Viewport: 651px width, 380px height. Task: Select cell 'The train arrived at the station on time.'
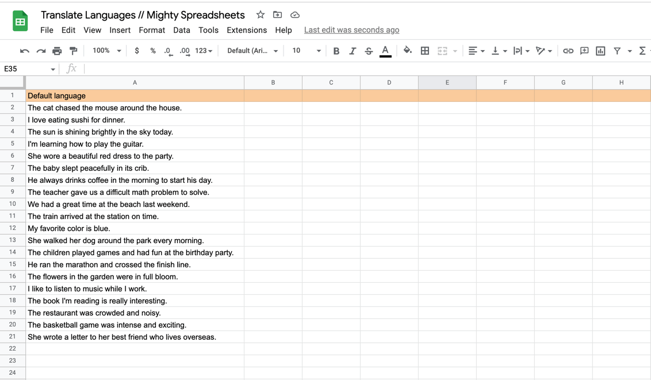(x=135, y=217)
